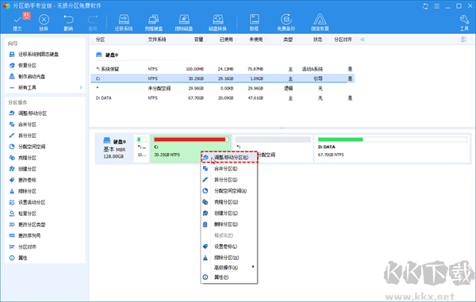Choose 调整/移动分区 in the left sidebar

click(28, 113)
